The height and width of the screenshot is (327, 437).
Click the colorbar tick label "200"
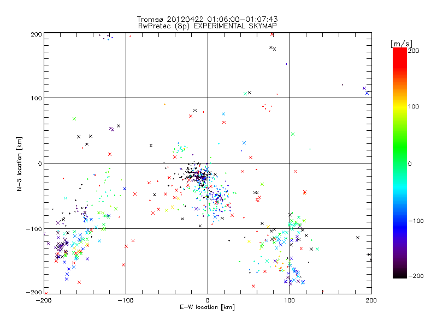pos(414,51)
